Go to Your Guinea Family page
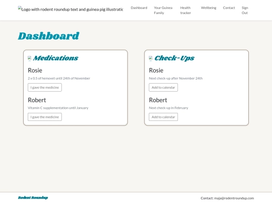Image resolution: width=272 pixels, height=204 pixels. (x=163, y=10)
